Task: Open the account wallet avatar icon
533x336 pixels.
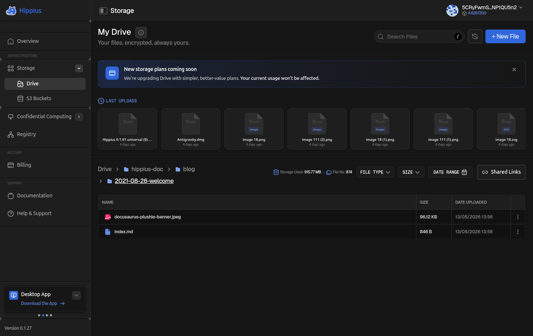Action: pos(452,10)
